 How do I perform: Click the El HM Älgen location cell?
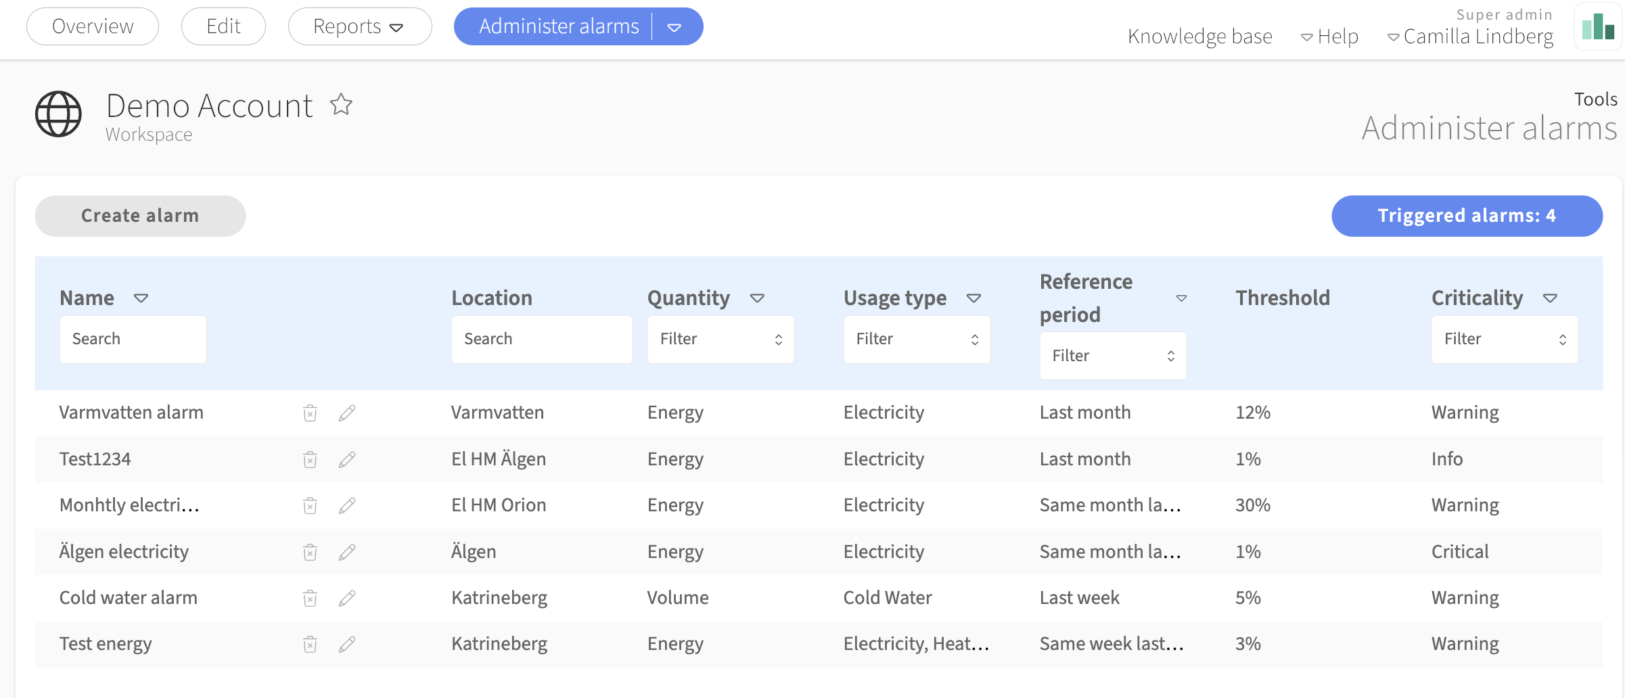pyautogui.click(x=499, y=459)
